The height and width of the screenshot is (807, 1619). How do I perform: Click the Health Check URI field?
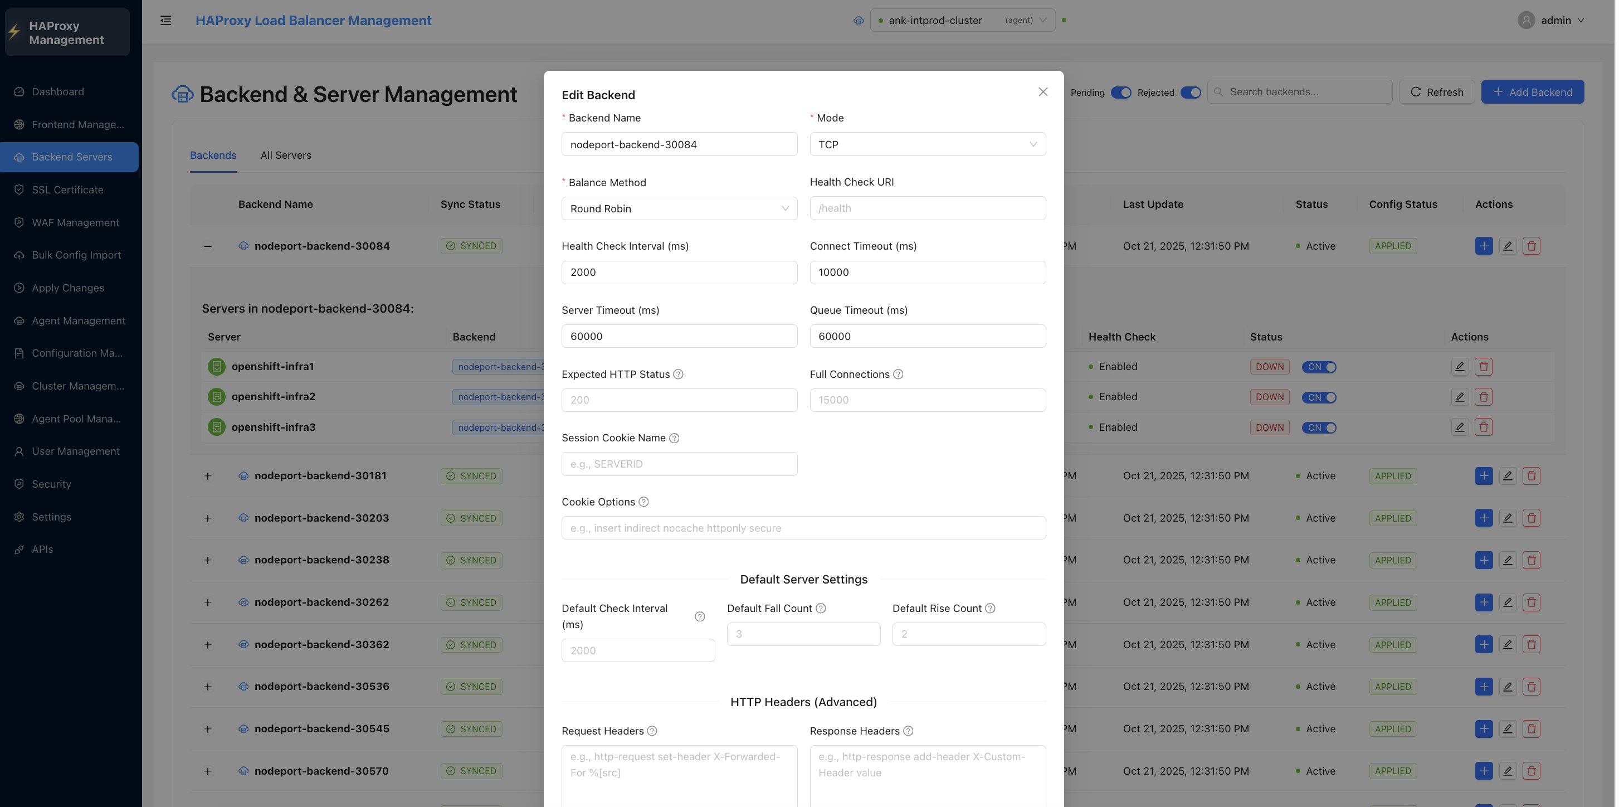pyautogui.click(x=927, y=208)
